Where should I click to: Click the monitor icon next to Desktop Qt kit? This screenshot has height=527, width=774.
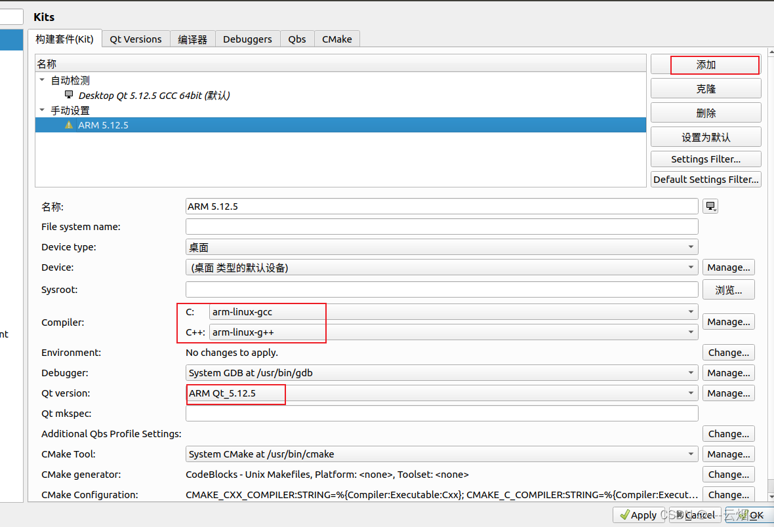[x=69, y=95]
